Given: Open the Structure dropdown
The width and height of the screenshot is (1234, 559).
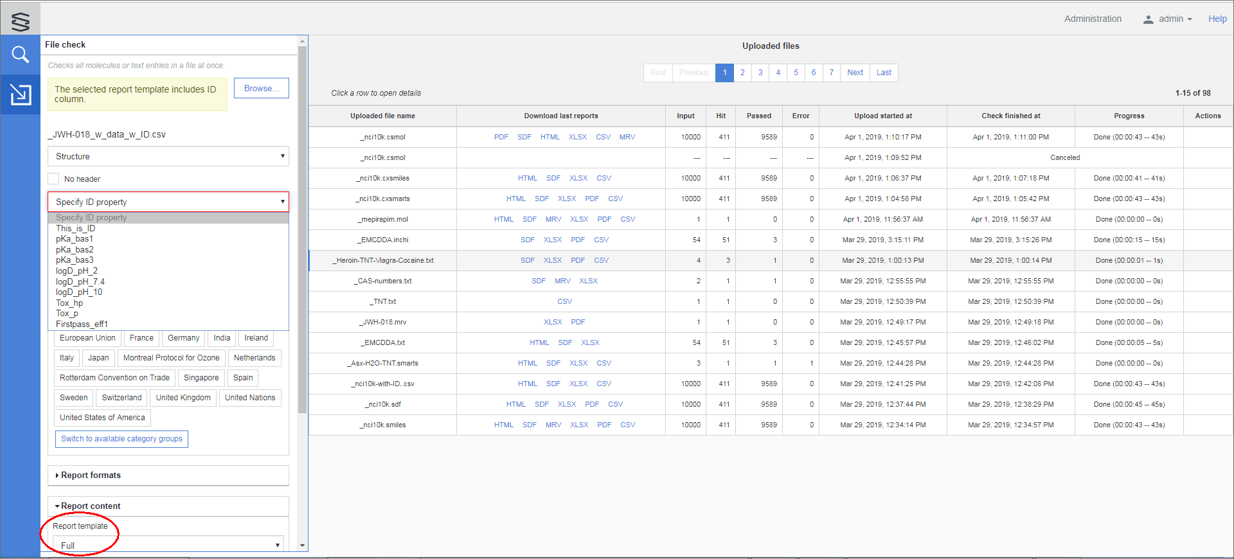Looking at the screenshot, I should [x=168, y=157].
